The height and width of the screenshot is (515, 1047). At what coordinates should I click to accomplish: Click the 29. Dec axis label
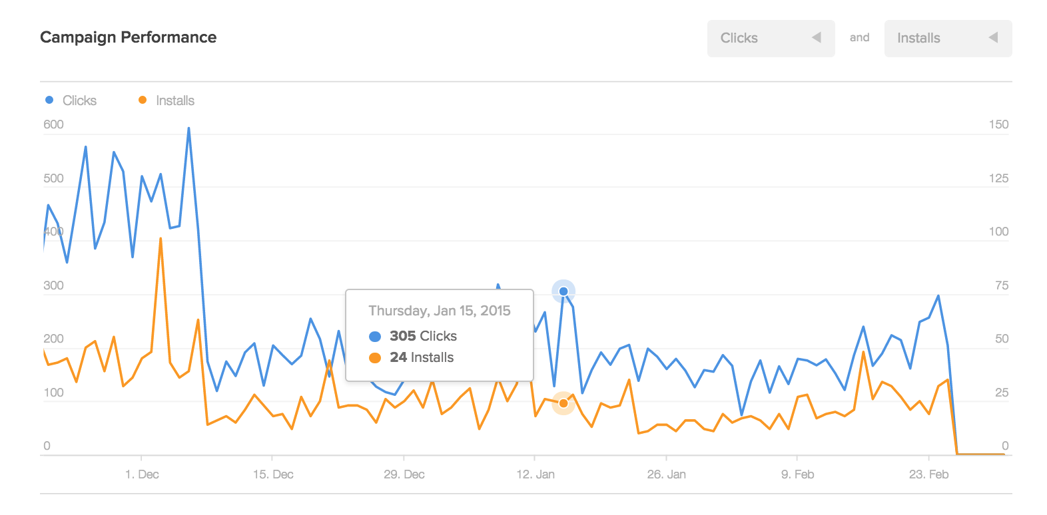[x=404, y=474]
